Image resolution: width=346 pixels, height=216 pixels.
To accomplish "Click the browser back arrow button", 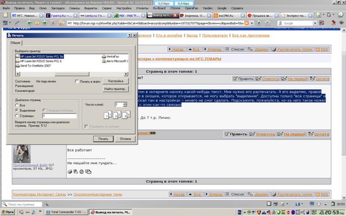I will click(29, 23).
